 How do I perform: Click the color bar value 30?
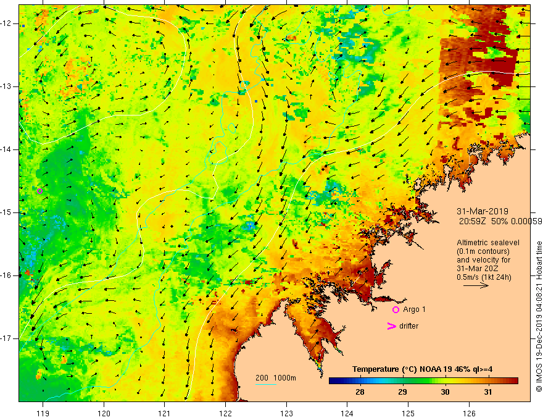445,392
